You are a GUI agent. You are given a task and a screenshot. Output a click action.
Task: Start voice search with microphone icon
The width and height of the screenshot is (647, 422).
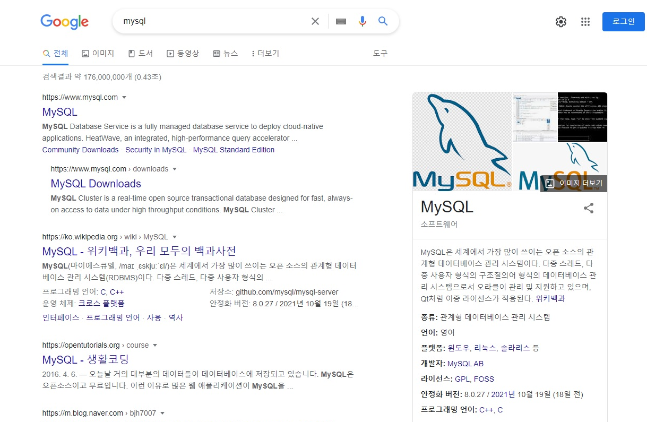coord(363,21)
